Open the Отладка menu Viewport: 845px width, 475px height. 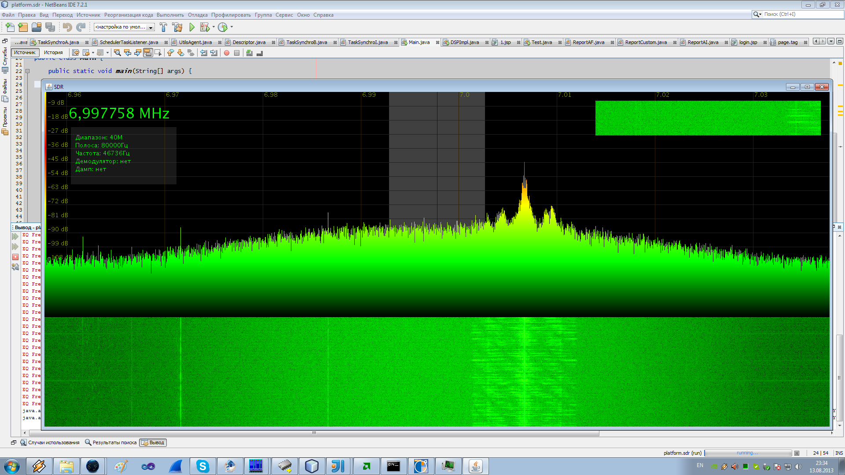click(198, 15)
